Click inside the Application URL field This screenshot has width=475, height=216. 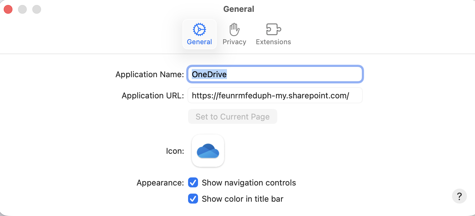coord(275,95)
